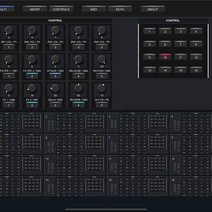The width and height of the screenshot is (212, 212).
Task: Select the REVERB / DB9 knob
Action: (78, 89)
